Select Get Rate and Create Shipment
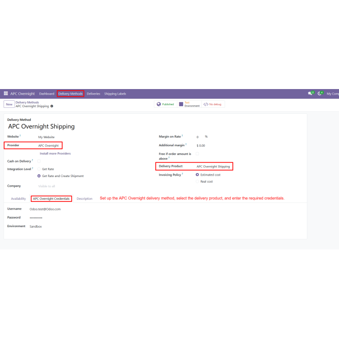 [x=39, y=176]
